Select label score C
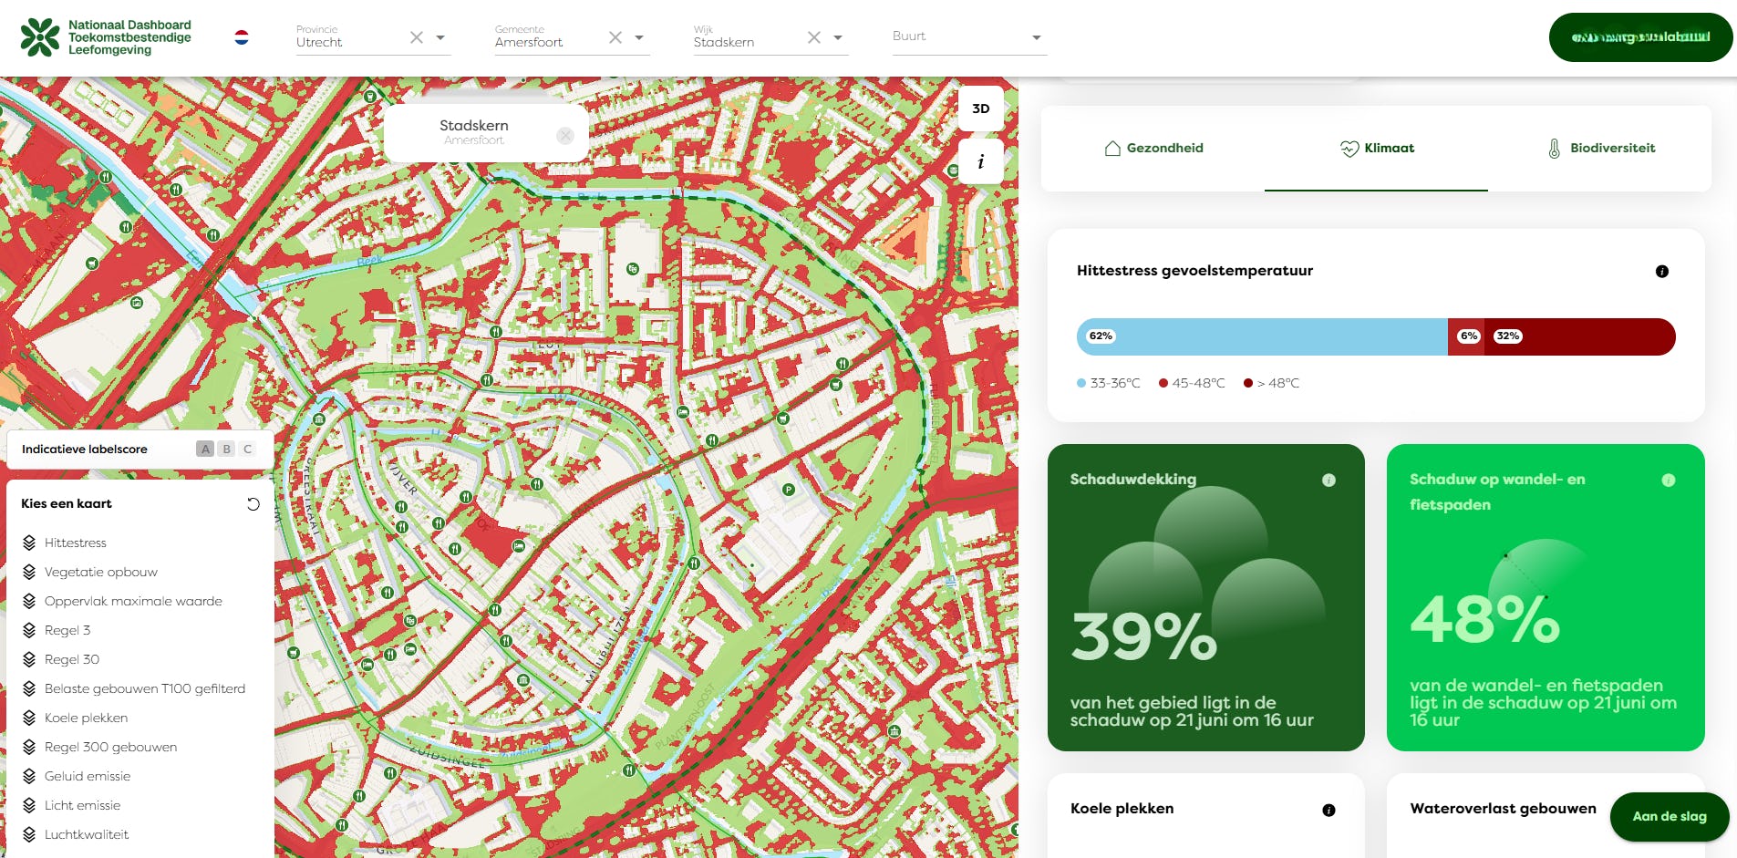 pyautogui.click(x=248, y=449)
